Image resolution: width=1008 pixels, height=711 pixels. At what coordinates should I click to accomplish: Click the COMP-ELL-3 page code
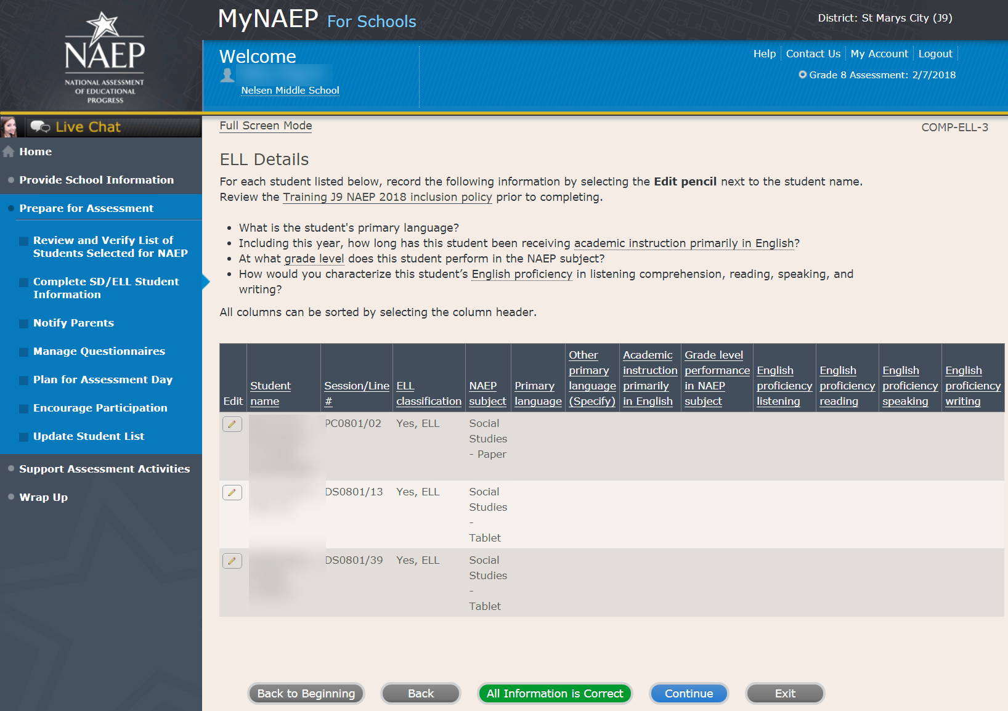point(955,128)
